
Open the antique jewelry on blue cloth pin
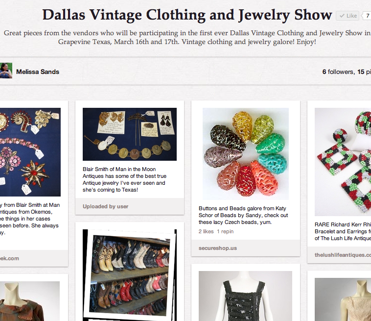click(x=129, y=134)
